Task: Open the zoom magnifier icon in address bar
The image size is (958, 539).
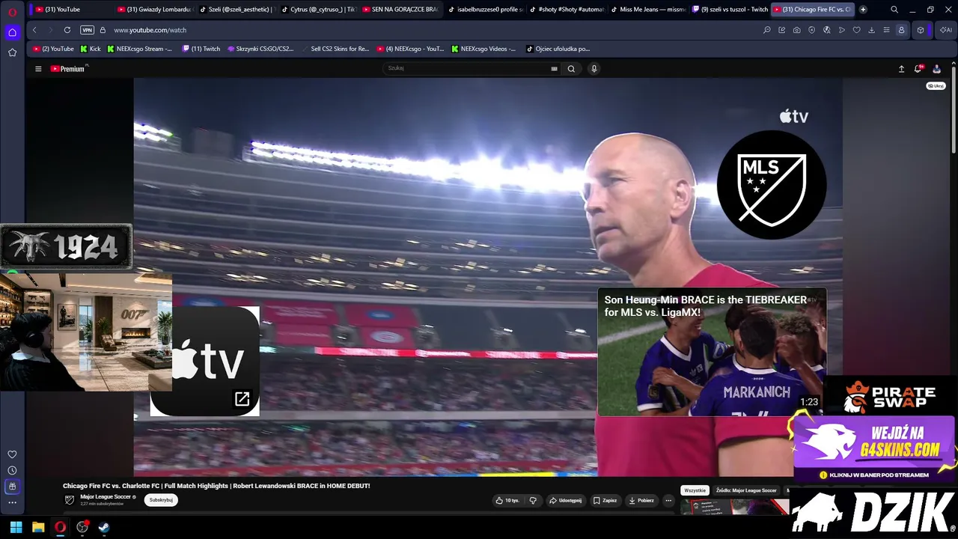Action: (767, 30)
